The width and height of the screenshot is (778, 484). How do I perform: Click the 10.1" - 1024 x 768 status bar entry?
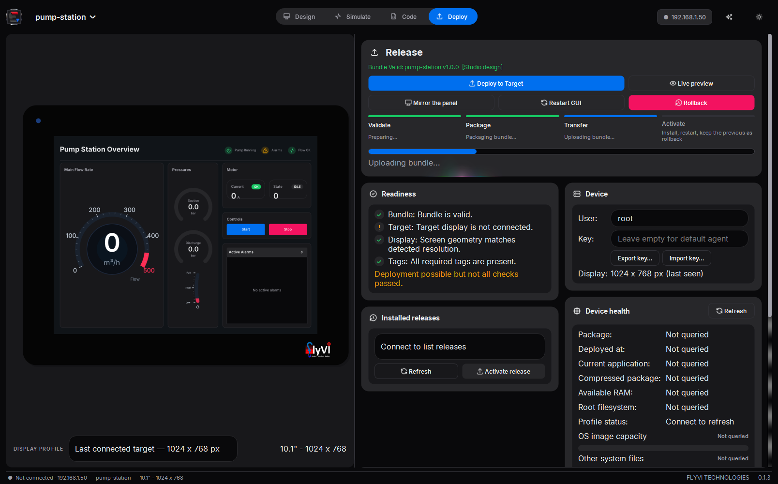[x=162, y=478]
